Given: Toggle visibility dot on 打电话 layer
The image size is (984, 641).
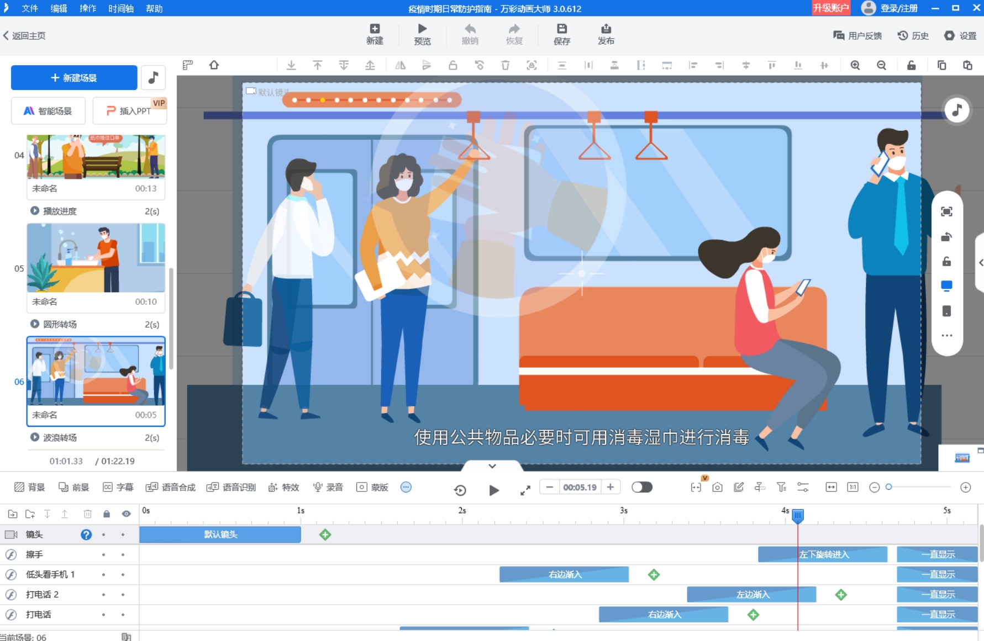Looking at the screenshot, I should pyautogui.click(x=123, y=614).
